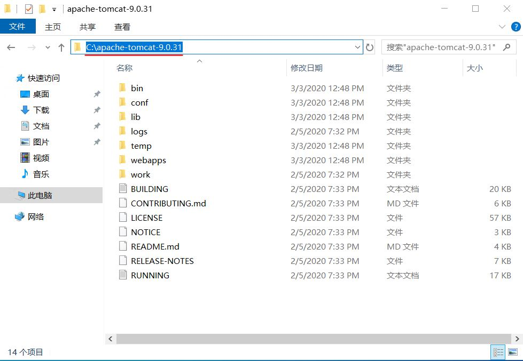Click the horizontal scrollbar left arrow
The width and height of the screenshot is (523, 361).
[x=111, y=339]
